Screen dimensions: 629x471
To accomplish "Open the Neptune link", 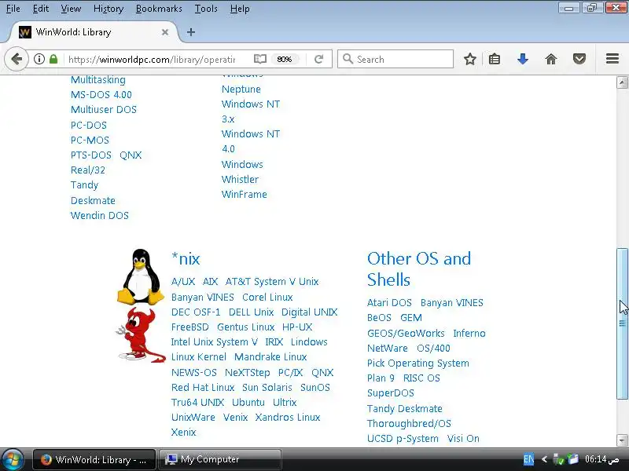I will pos(241,89).
